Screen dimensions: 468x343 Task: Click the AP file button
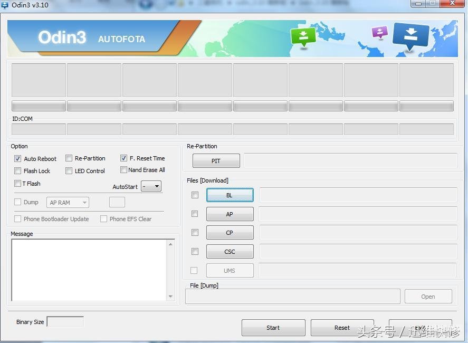click(x=230, y=214)
